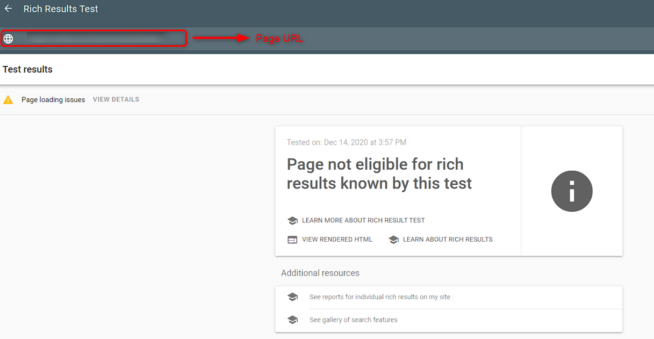Click graduation cap icon beside Learn More About Rich Result Test
Image resolution: width=654 pixels, height=339 pixels.
point(292,220)
